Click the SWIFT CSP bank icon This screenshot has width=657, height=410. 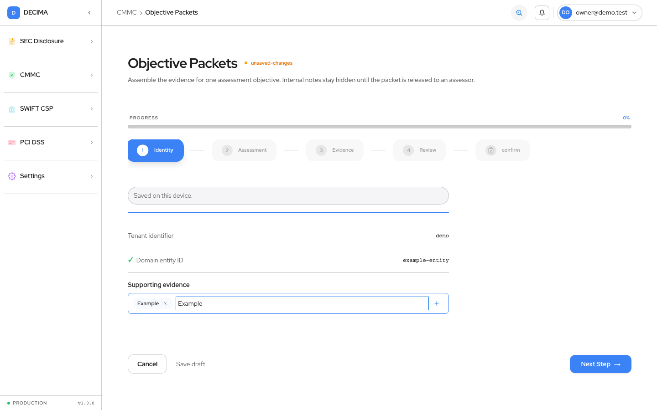click(12, 108)
